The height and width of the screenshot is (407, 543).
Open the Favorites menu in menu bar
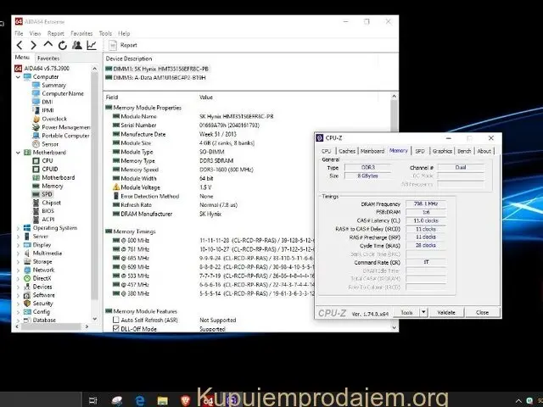click(81, 33)
